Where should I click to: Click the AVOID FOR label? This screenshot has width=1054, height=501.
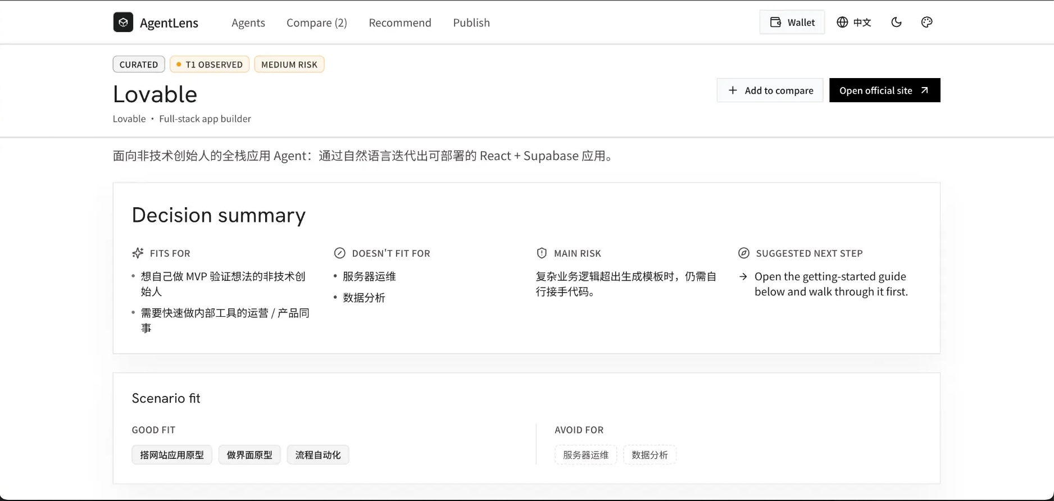point(579,430)
